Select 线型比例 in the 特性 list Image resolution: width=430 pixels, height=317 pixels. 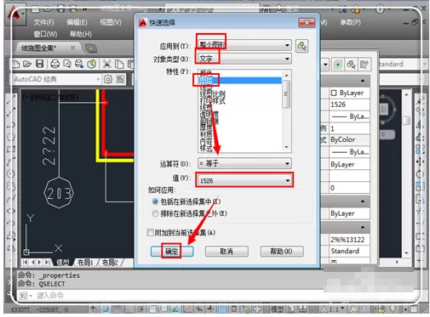click(x=212, y=93)
